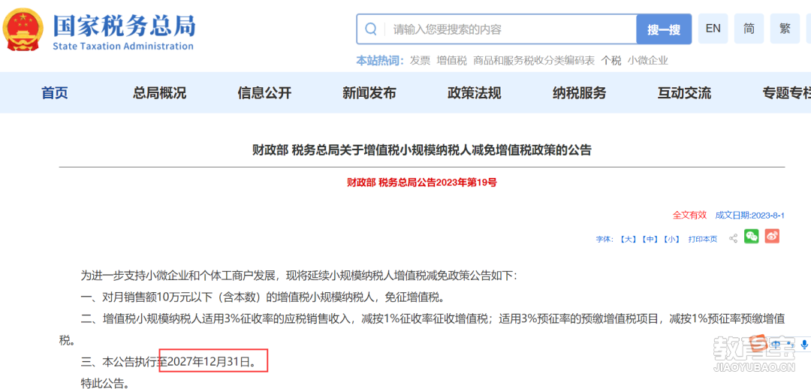The image size is (811, 389).
Task: Set font size to 大
Action: click(627, 240)
